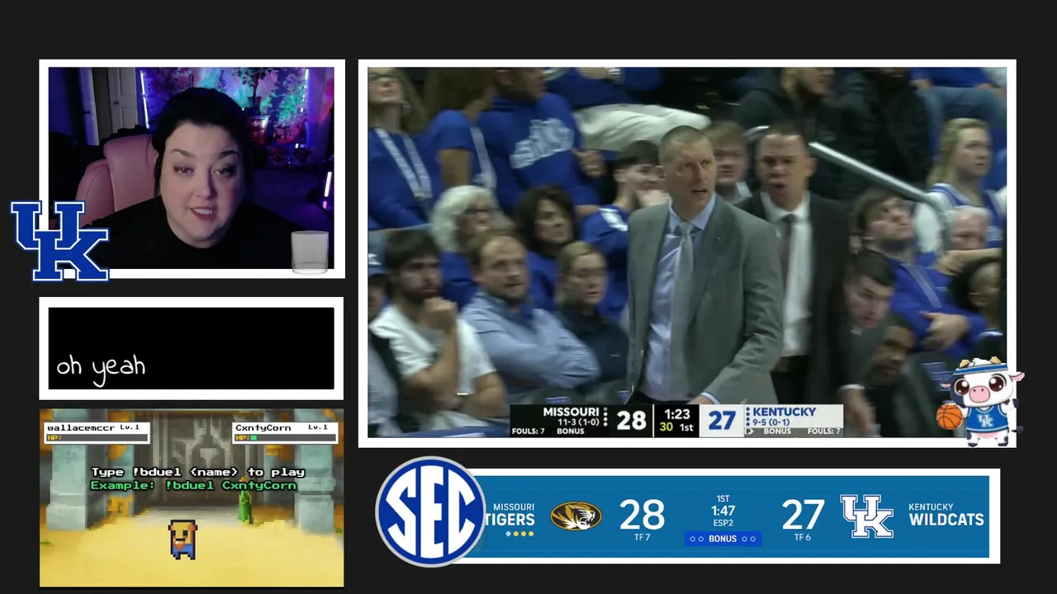Click the Kentucky UK logo in scoreboard
This screenshot has height=594, width=1057.
coord(867,516)
